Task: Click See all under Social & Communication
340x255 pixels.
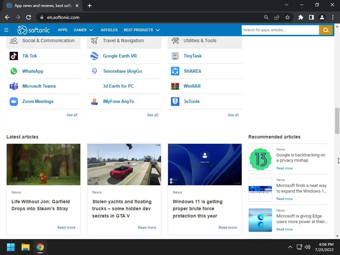Action: click(x=72, y=115)
